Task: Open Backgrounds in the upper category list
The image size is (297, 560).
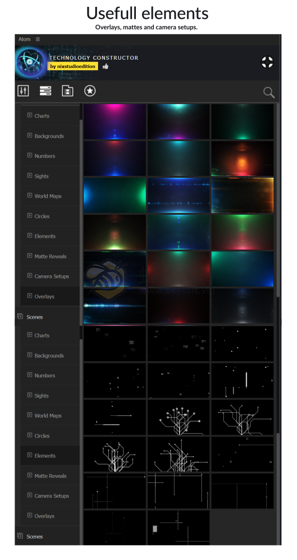Action: click(x=50, y=136)
